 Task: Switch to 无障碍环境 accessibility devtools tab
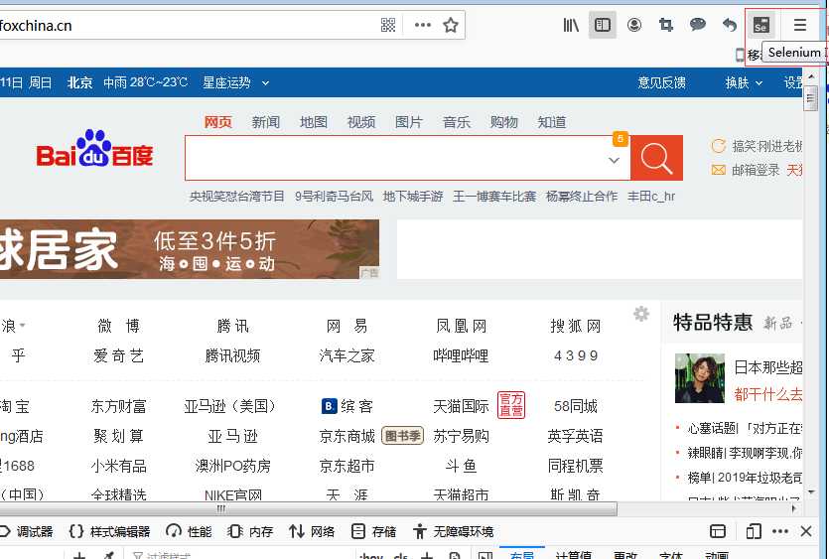click(x=453, y=531)
